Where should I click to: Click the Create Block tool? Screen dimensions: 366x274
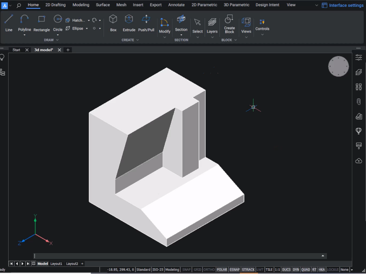tap(229, 24)
